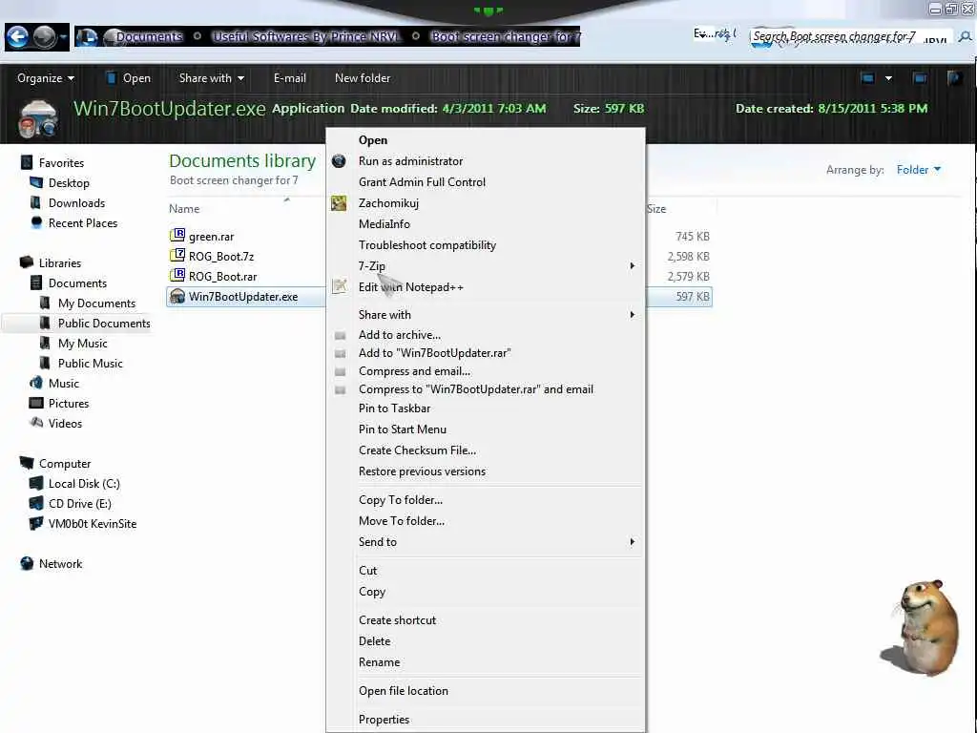Click the search magnifier icon
The image size is (977, 733).
(x=966, y=37)
